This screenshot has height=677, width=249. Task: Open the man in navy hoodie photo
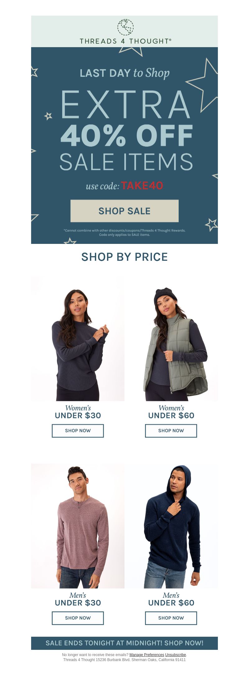click(x=171, y=526)
